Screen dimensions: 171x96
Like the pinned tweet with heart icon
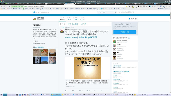pos(87,91)
